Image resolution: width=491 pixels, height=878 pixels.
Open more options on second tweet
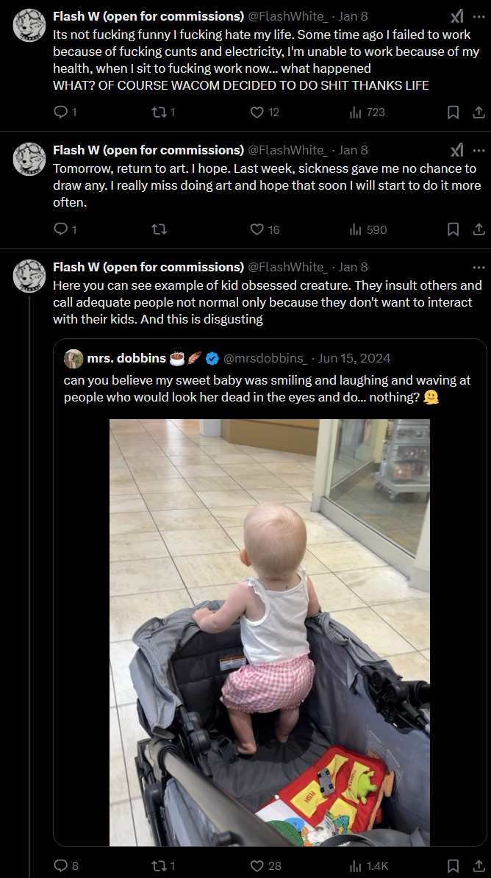tap(479, 150)
